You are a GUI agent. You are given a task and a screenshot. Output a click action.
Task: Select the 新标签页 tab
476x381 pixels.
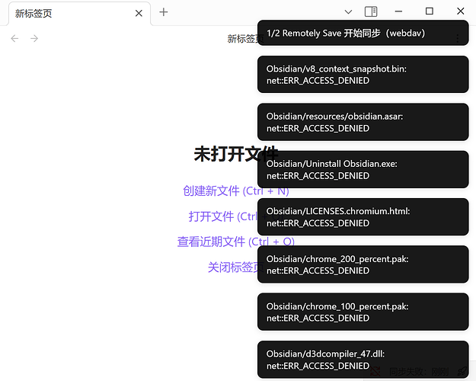(79, 14)
